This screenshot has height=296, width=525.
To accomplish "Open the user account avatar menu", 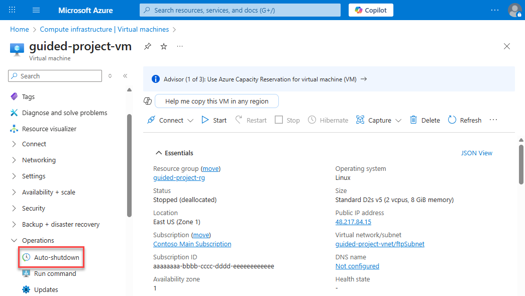I will pyautogui.click(x=515, y=10).
